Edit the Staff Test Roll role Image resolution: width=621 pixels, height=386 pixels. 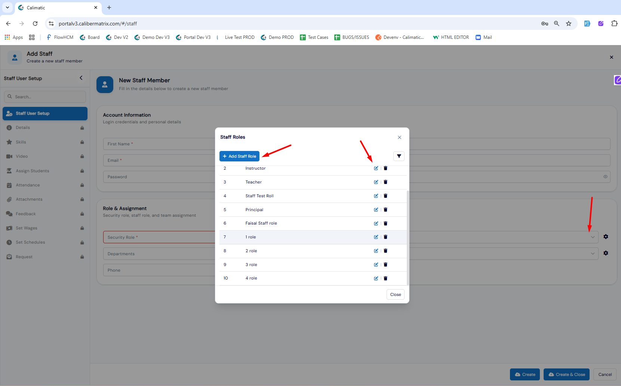376,196
